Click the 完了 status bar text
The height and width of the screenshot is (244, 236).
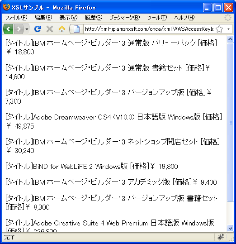tap(9, 237)
